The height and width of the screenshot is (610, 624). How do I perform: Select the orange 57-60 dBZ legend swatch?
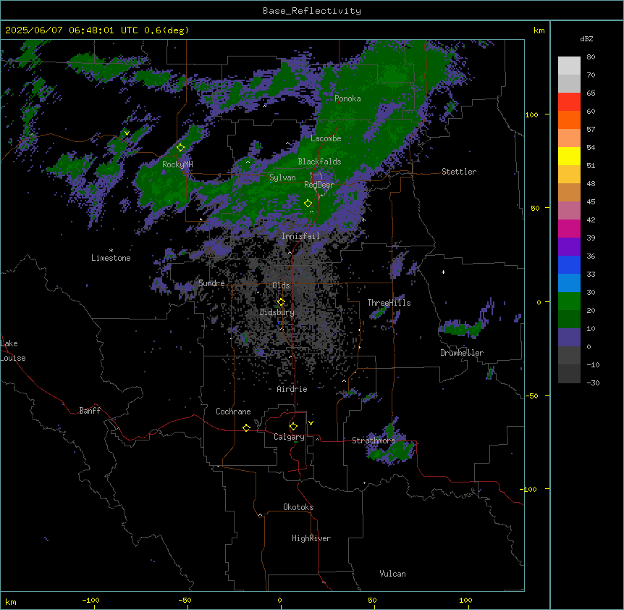point(569,120)
